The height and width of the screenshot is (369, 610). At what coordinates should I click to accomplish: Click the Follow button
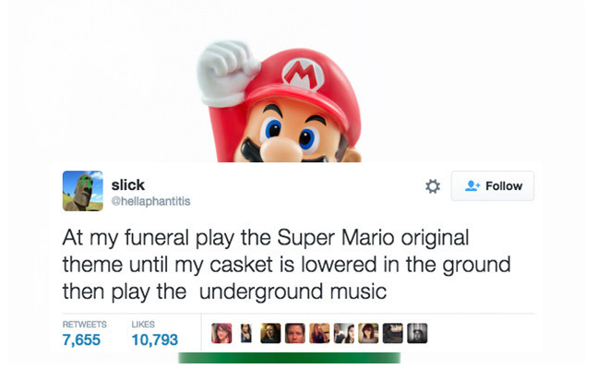[493, 185]
